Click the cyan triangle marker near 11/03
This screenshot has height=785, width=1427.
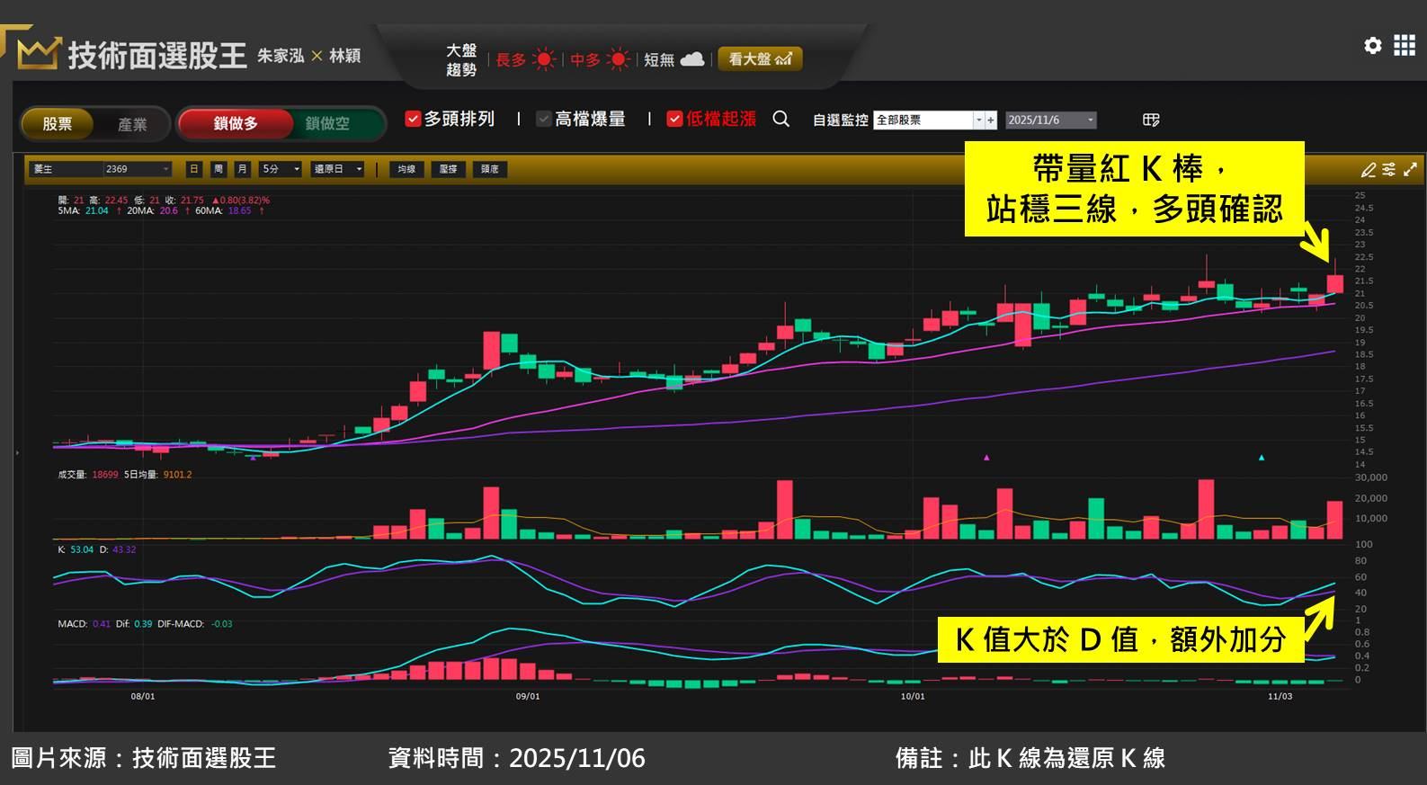click(1262, 458)
